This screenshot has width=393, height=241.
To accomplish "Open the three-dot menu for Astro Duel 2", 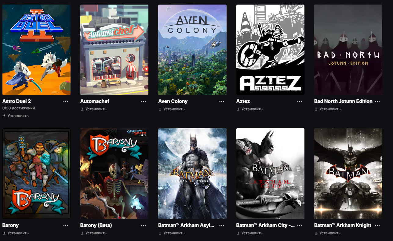I will [x=66, y=102].
